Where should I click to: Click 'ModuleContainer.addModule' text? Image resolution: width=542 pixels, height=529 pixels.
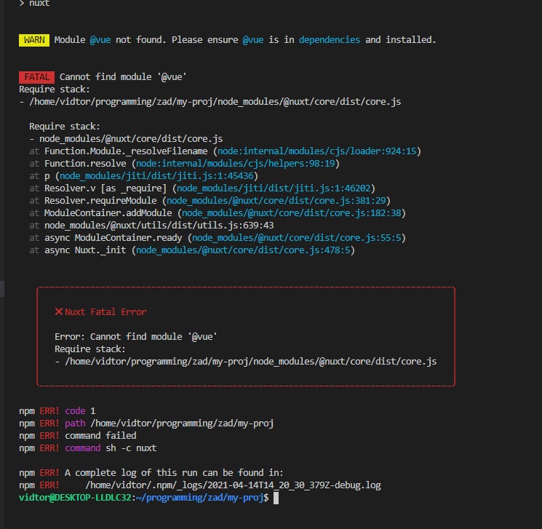[108, 213]
